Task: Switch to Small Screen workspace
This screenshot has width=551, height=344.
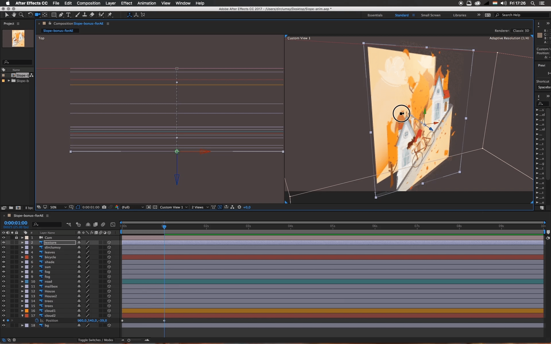Action: click(430, 15)
